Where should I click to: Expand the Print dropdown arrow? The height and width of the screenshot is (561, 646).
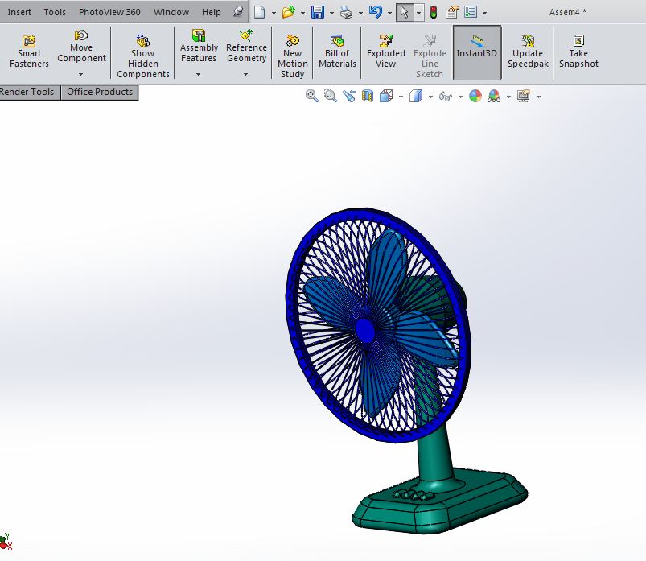360,13
